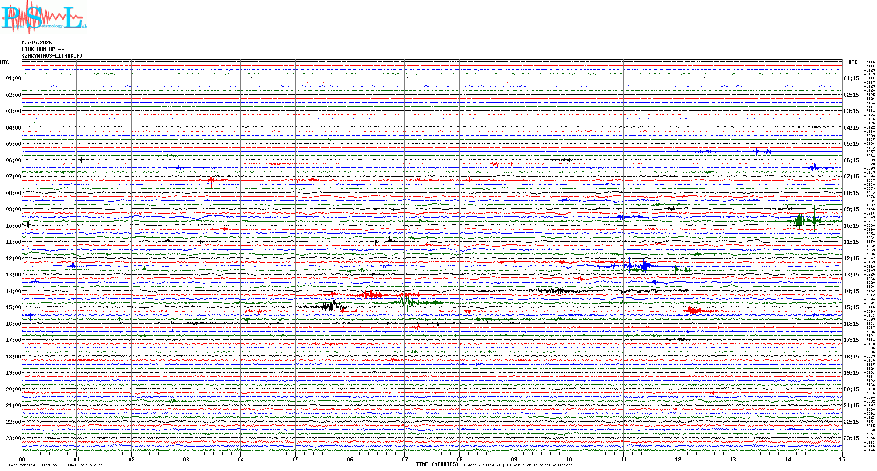877x471 pixels.
Task: Click the large green seismic event near 10:15
Action: 801,221
